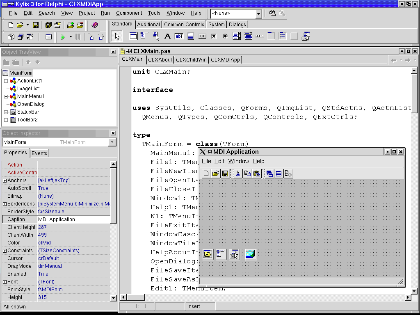Expand the Anchors property

click(5, 180)
